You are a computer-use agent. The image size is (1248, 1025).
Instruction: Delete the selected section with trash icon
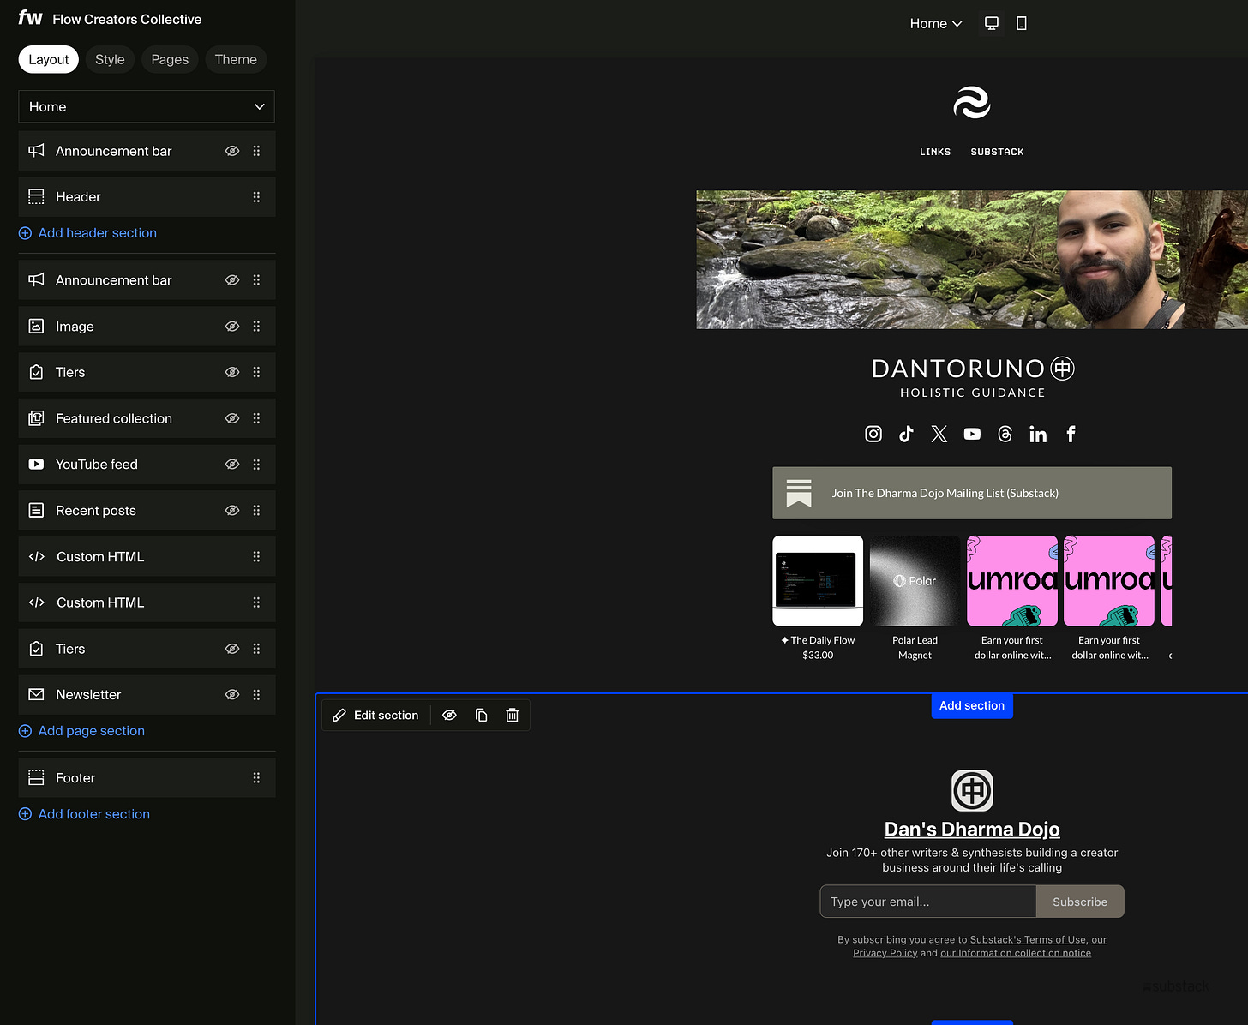point(513,715)
